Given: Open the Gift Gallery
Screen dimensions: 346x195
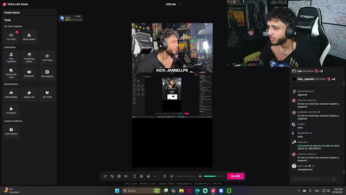Looking at the screenshot, I should pos(47,74).
